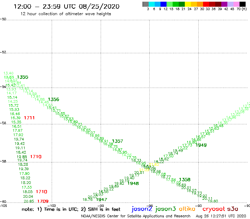The width and height of the screenshot is (250, 219).
Task: Select the 'jason2' satellite legend label
Action: tap(142, 209)
